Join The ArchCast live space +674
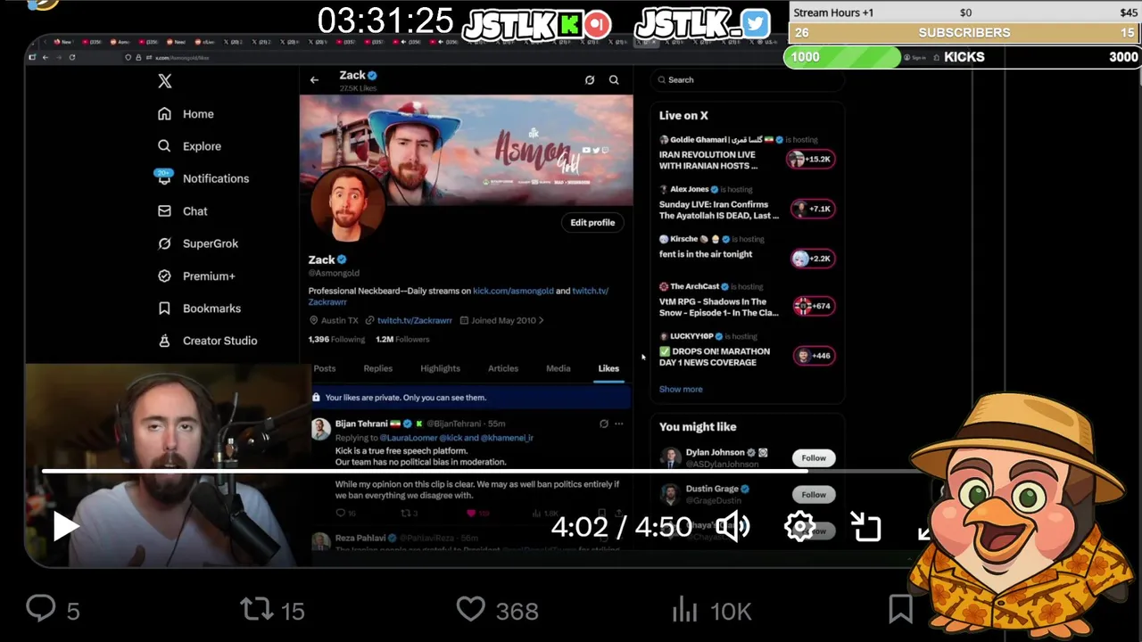 [x=813, y=306]
